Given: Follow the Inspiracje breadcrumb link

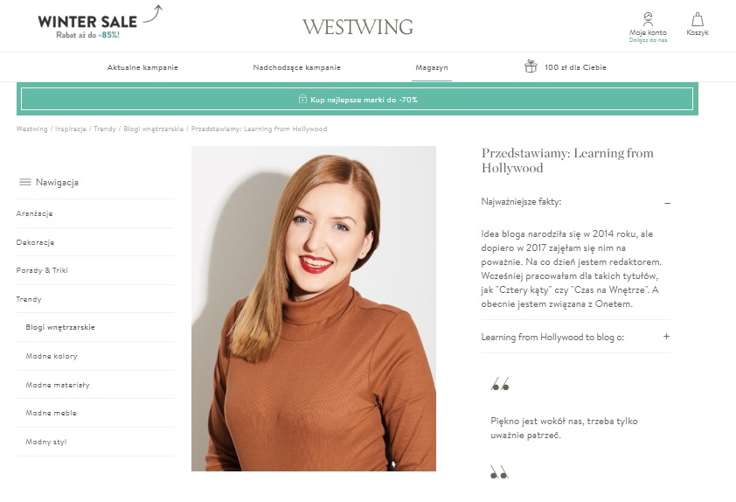Looking at the screenshot, I should (71, 129).
